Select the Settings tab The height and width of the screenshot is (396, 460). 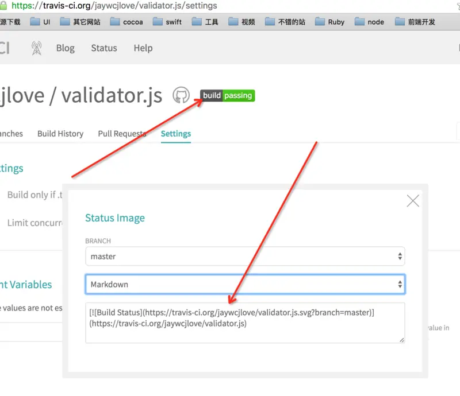176,134
